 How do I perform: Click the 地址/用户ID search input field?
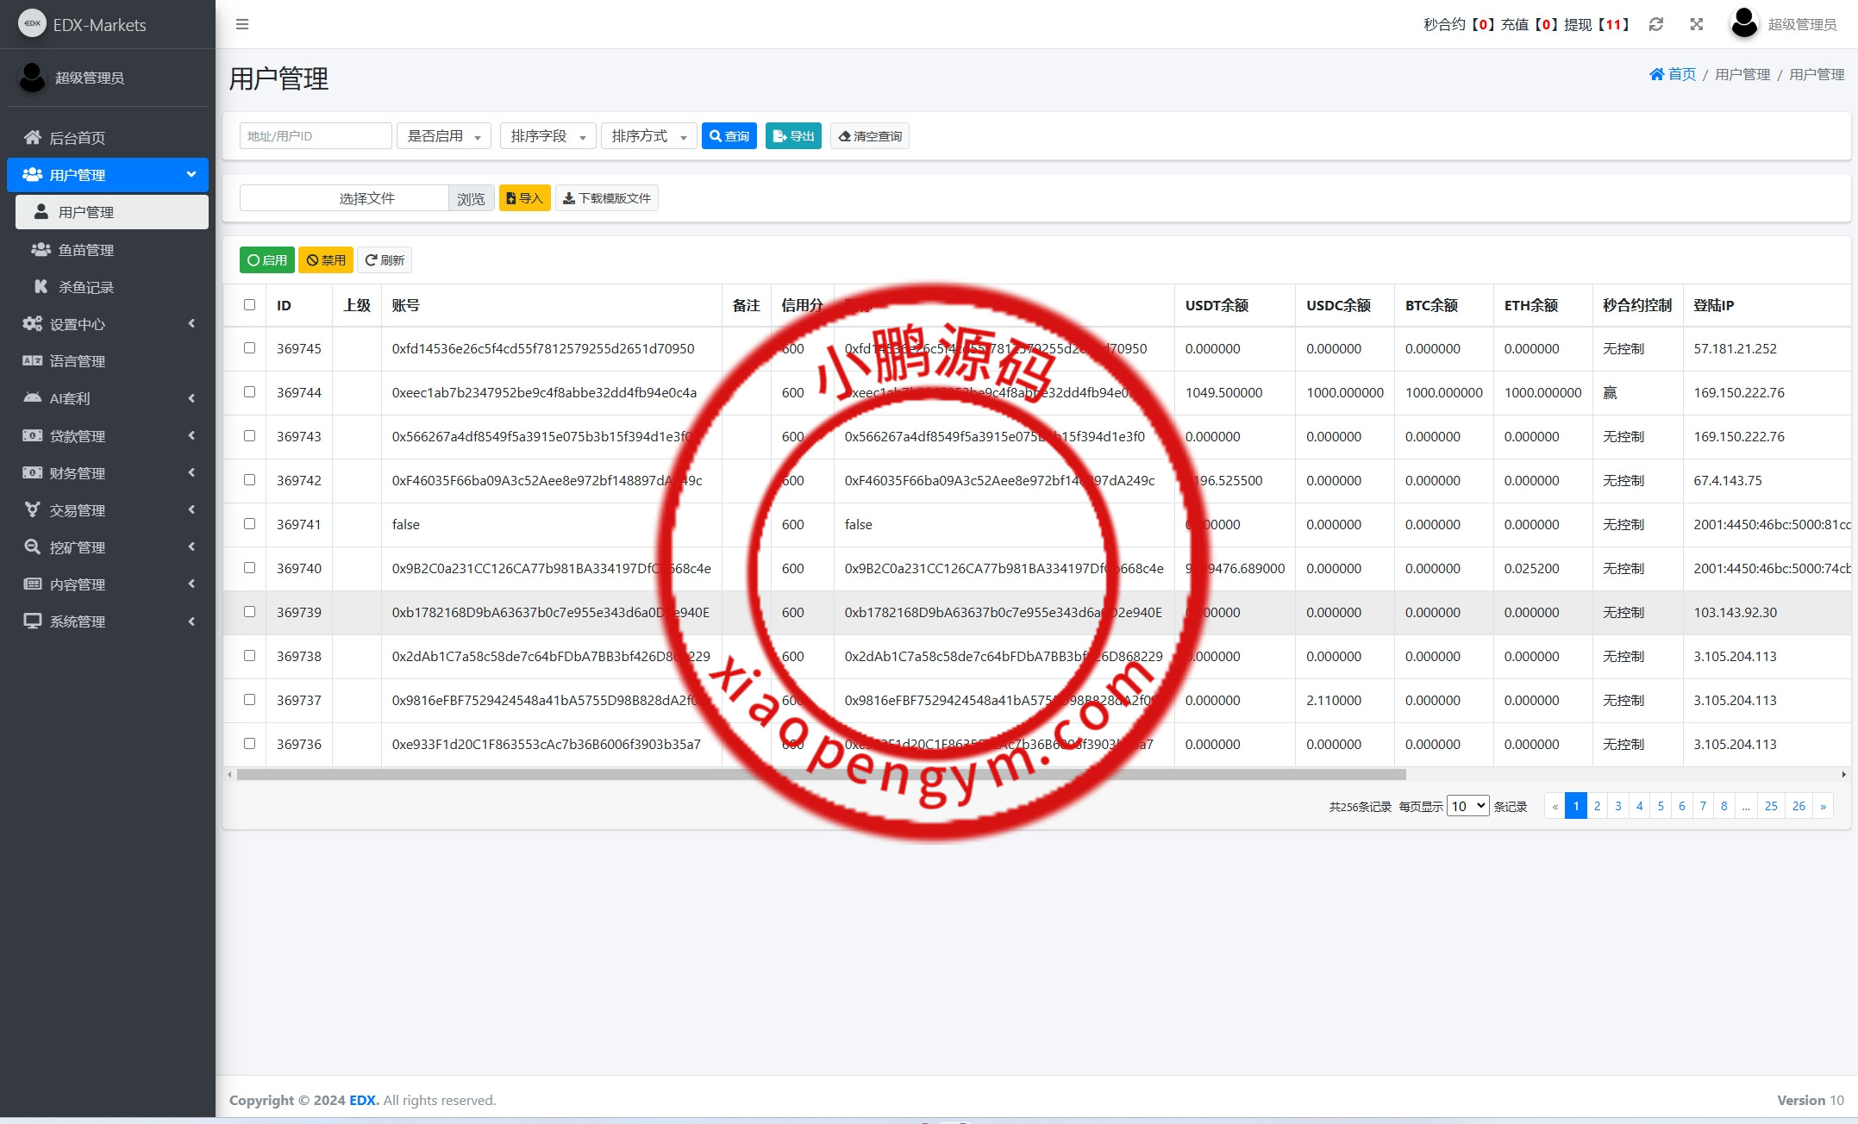(315, 136)
